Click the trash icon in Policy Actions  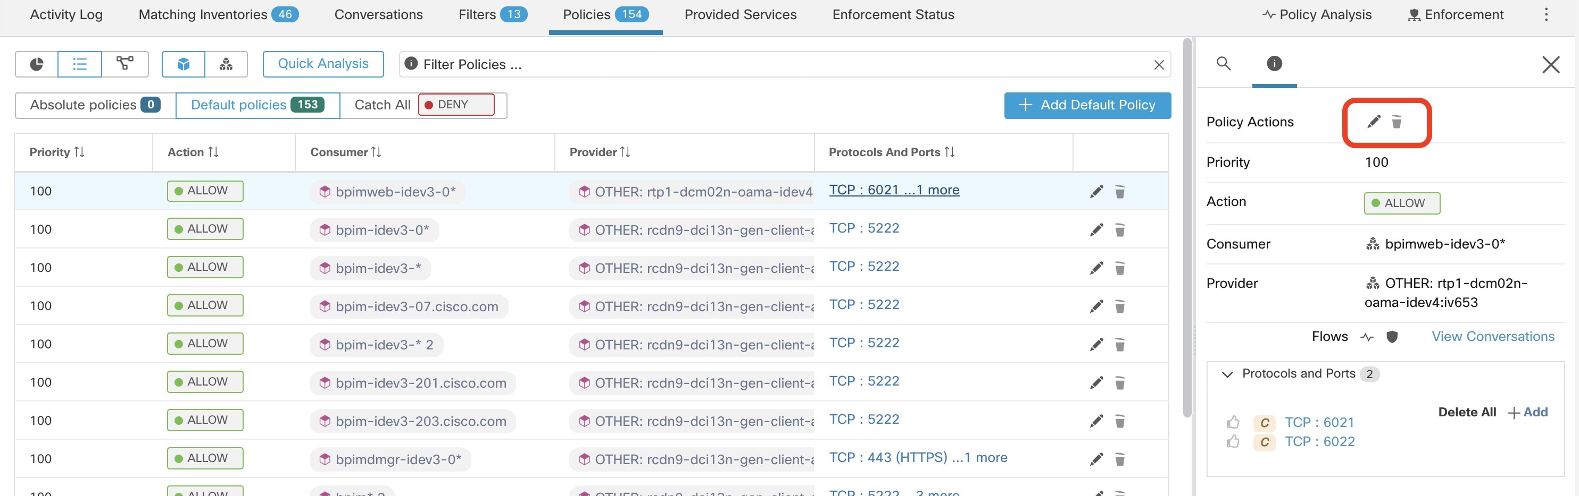(1397, 122)
